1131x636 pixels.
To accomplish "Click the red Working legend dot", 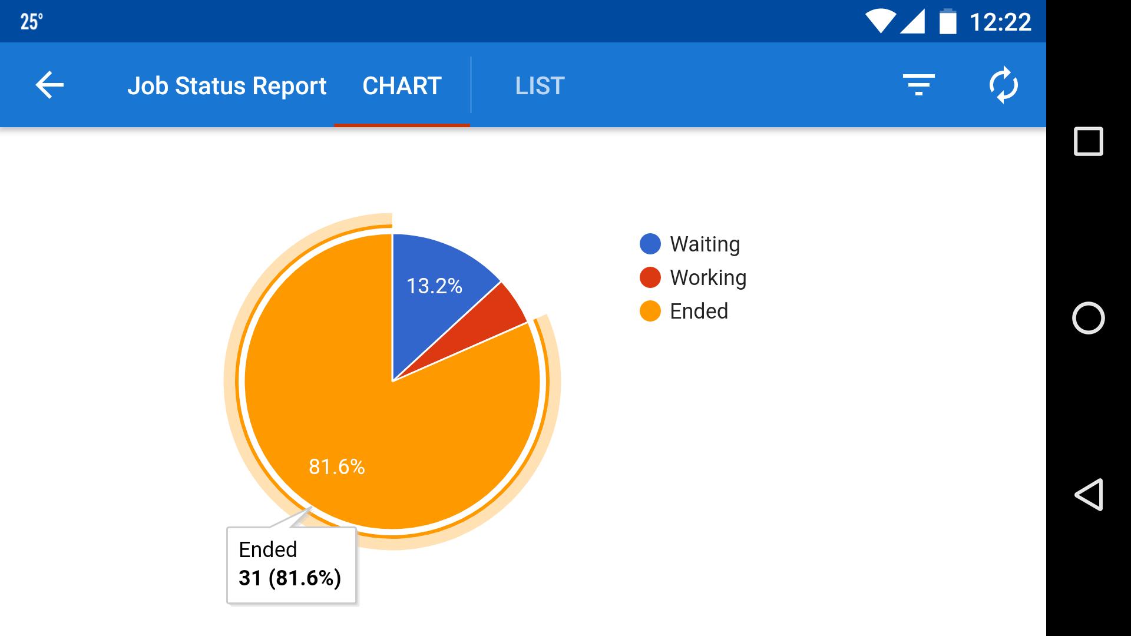I will tap(650, 278).
